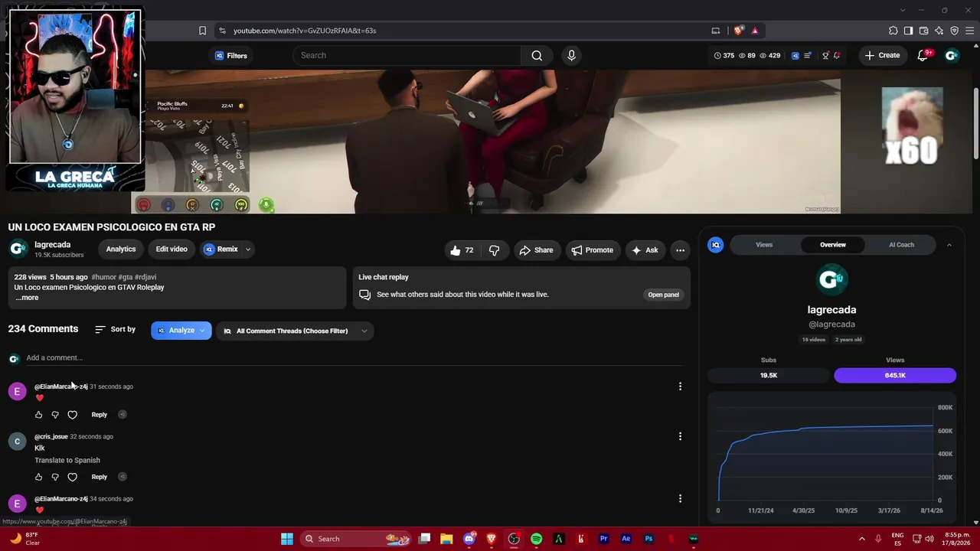The height and width of the screenshot is (551, 980).
Task: Click the search magnifier button on YouTube
Action: click(537, 55)
